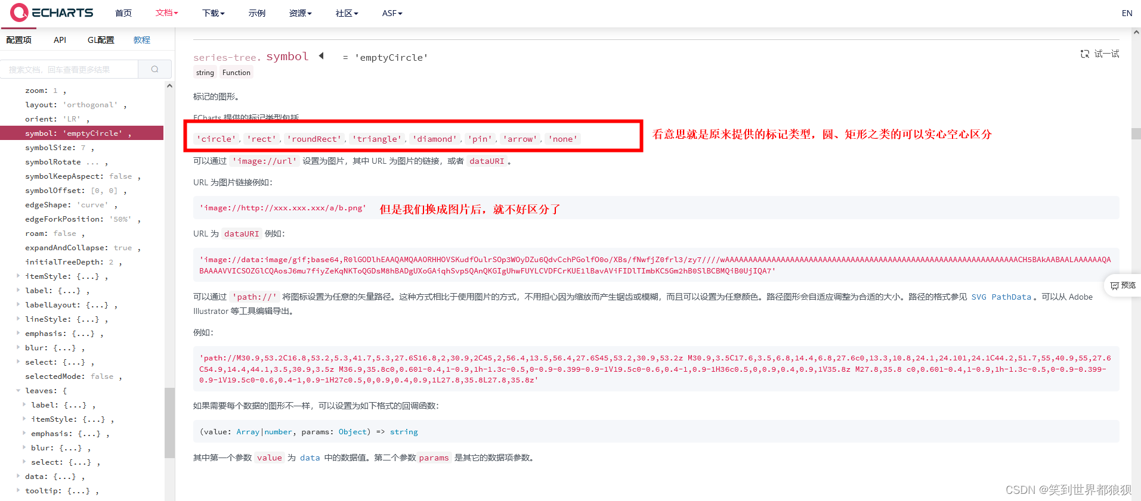Select the symbolRotate option row
This screenshot has width=1141, height=501.
pyautogui.click(x=82, y=162)
